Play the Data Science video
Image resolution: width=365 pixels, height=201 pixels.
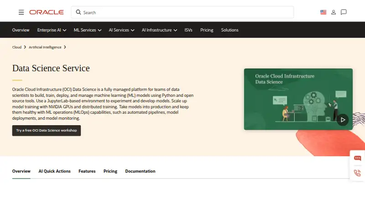(x=343, y=120)
